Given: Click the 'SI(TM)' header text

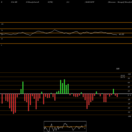Looking at the screenshot, I should [x=50, y=2].
